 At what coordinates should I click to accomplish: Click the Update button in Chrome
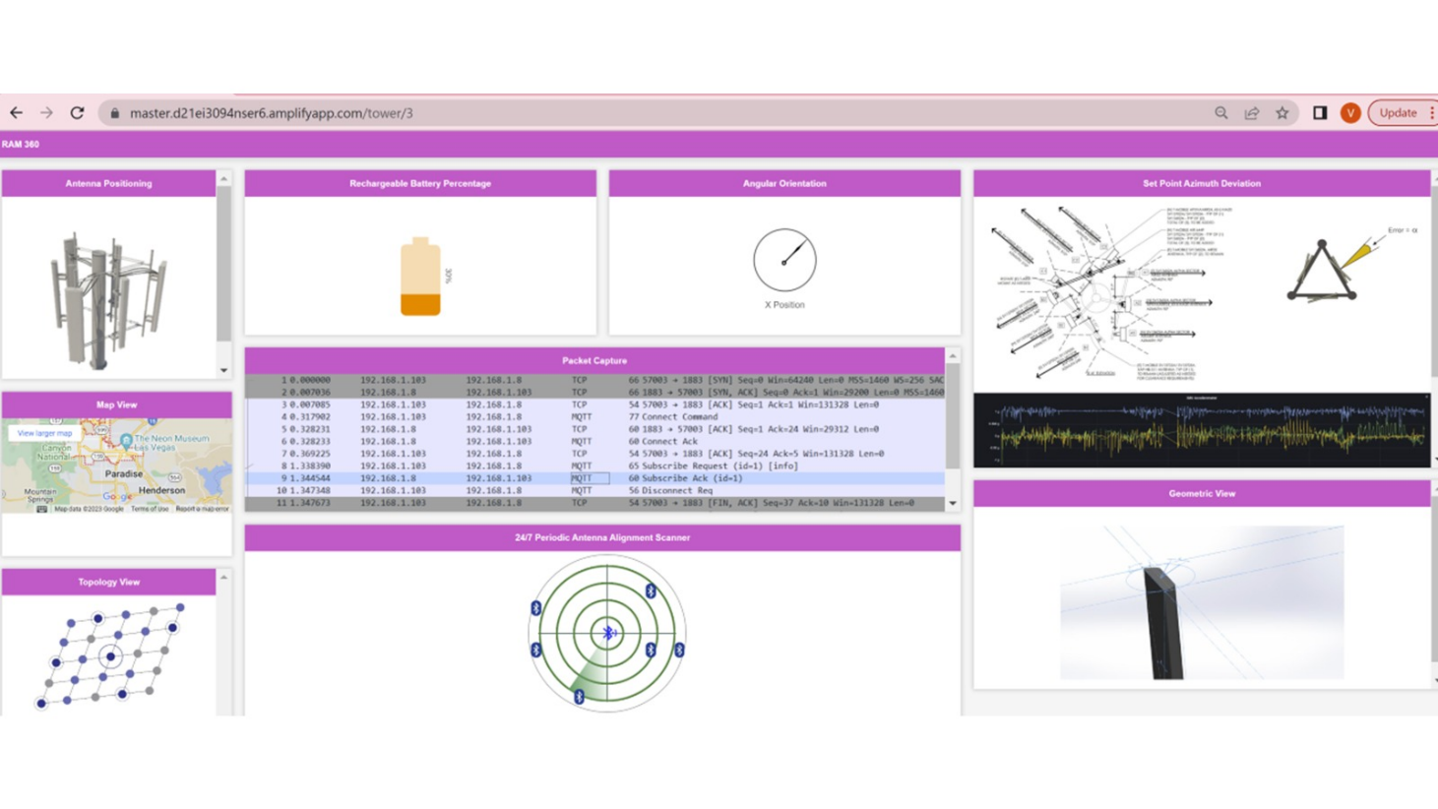pos(1398,112)
